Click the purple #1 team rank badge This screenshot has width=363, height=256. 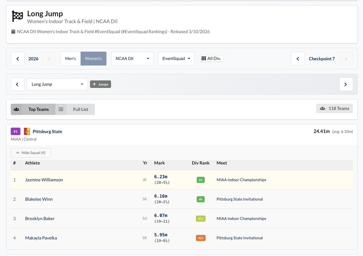pyautogui.click(x=16, y=131)
